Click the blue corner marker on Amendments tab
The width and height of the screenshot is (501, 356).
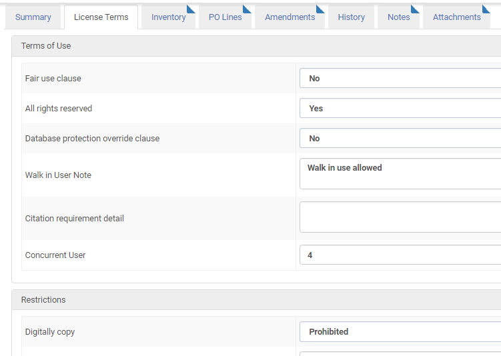pyautogui.click(x=321, y=8)
